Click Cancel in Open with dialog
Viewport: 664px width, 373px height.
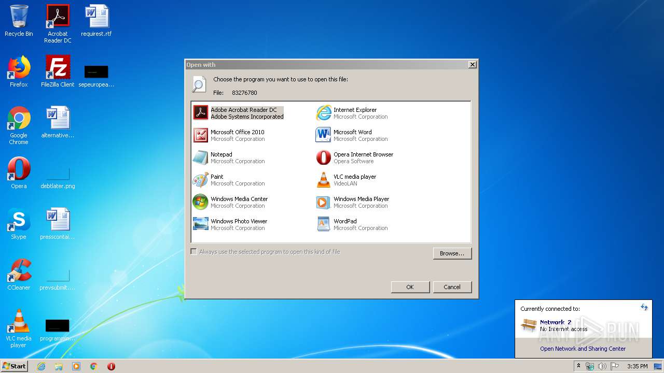[x=452, y=287]
